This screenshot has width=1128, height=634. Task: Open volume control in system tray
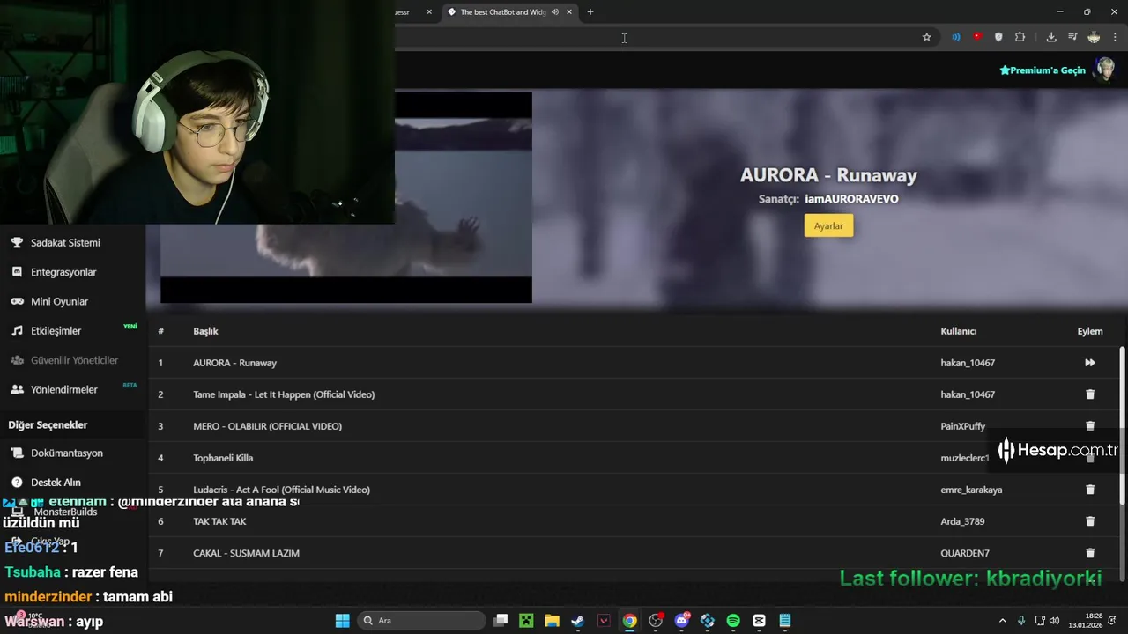1054,621
